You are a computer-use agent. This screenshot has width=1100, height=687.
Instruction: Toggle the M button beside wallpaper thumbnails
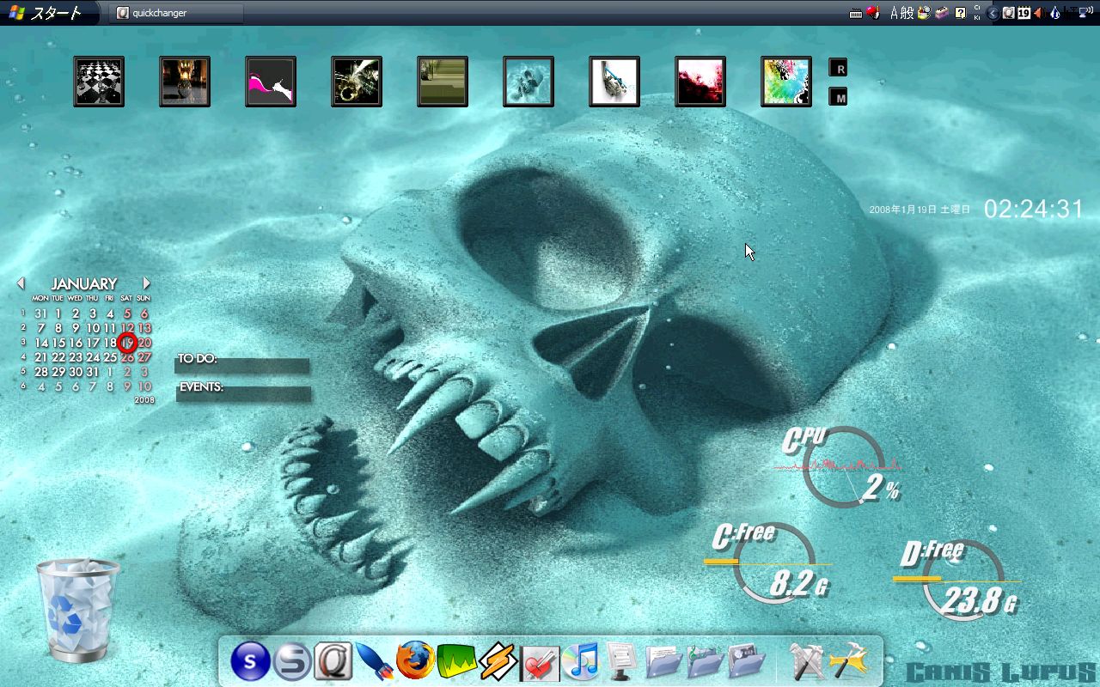point(839,97)
